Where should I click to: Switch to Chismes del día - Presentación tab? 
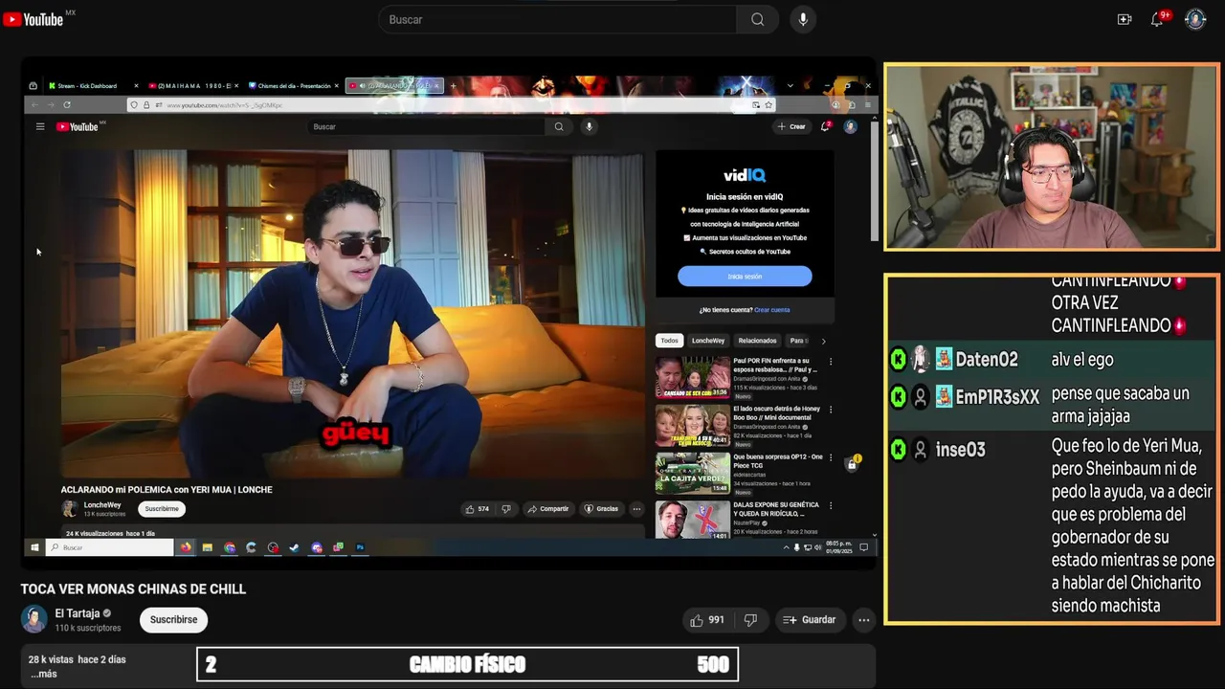(293, 86)
